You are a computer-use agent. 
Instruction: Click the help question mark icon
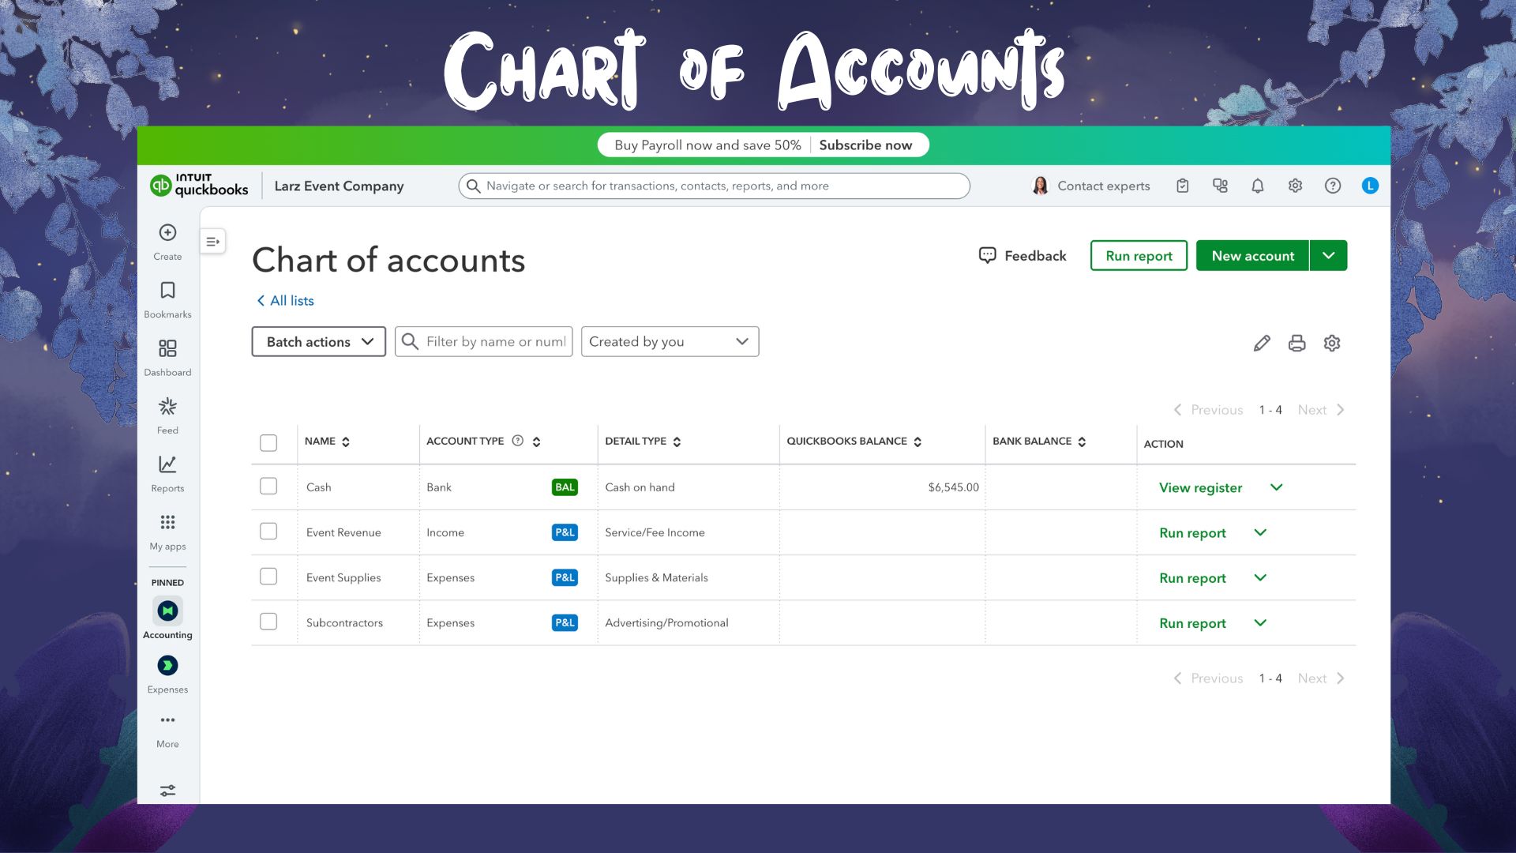(1332, 186)
